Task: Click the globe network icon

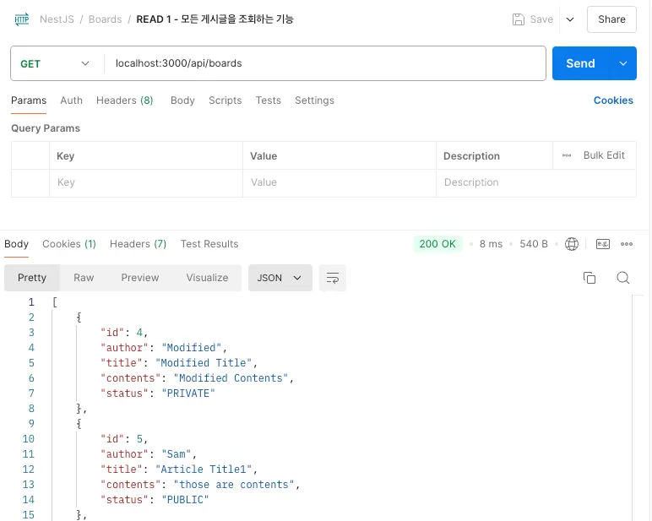Action: click(x=572, y=244)
